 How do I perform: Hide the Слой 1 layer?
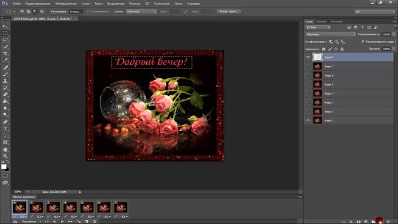click(x=308, y=57)
